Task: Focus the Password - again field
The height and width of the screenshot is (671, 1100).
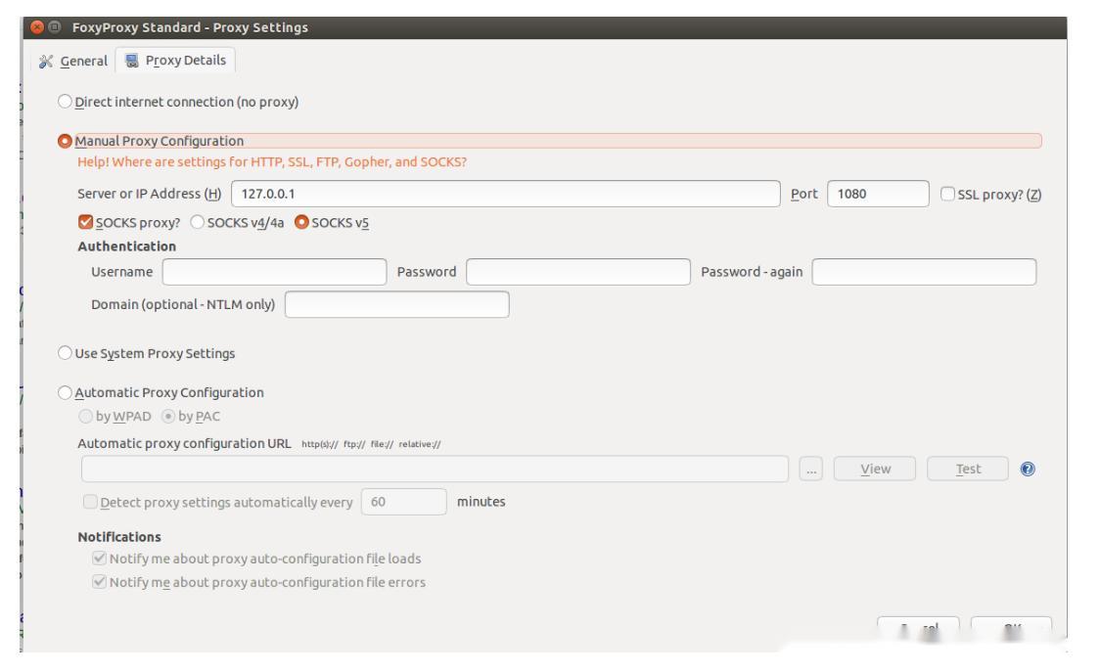Action: click(924, 272)
